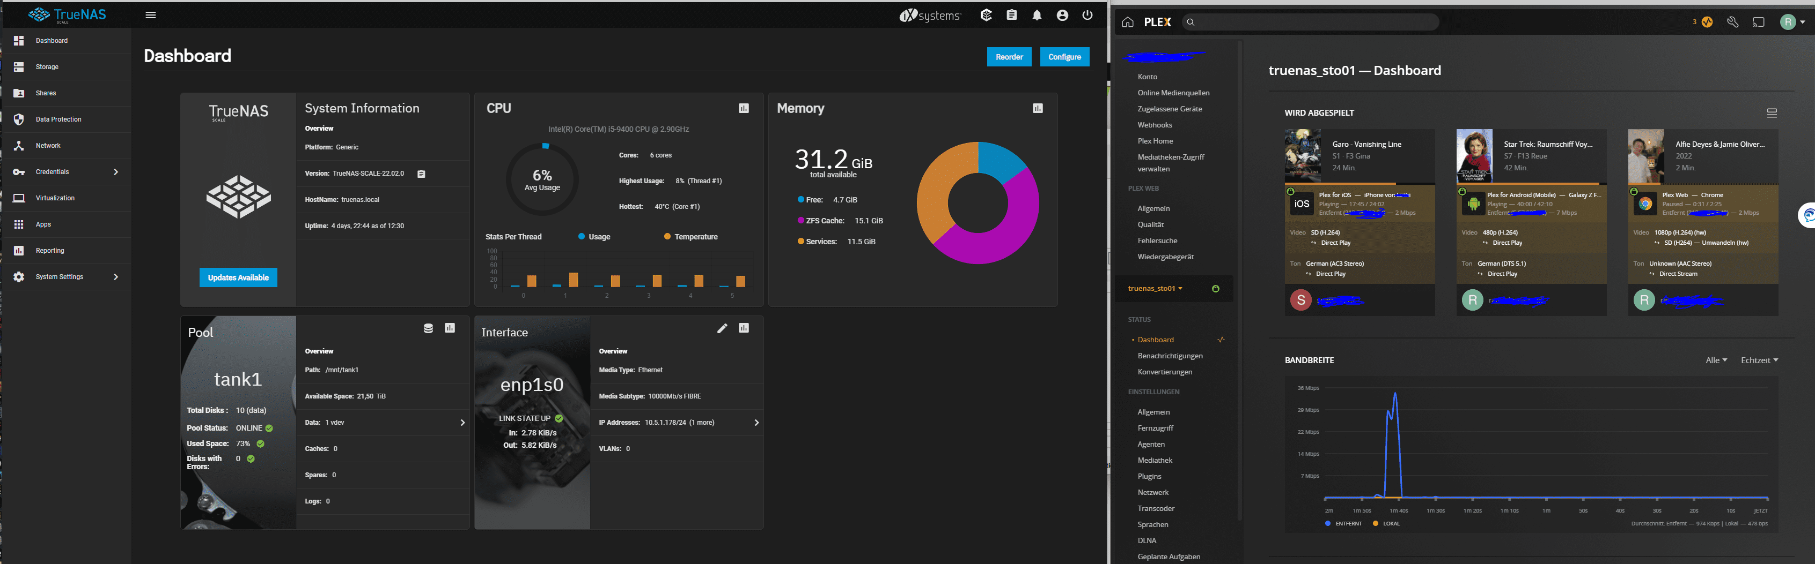This screenshot has width=1815, height=564.
Task: Open Interface reports chart icon
Action: [744, 328]
